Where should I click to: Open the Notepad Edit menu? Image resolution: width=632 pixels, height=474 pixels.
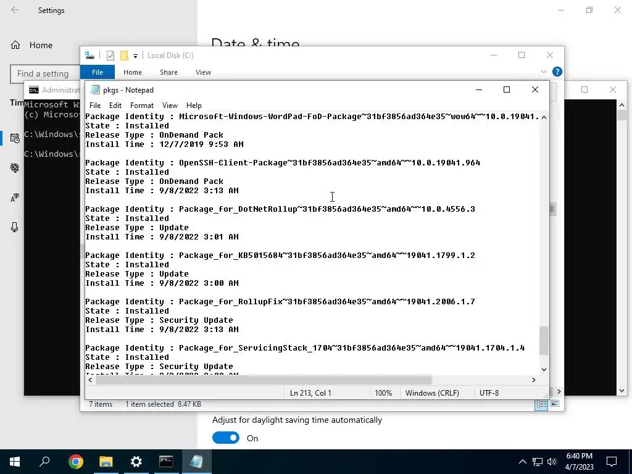pos(115,105)
